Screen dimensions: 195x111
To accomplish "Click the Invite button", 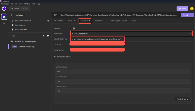I will (x=182, y=9).
